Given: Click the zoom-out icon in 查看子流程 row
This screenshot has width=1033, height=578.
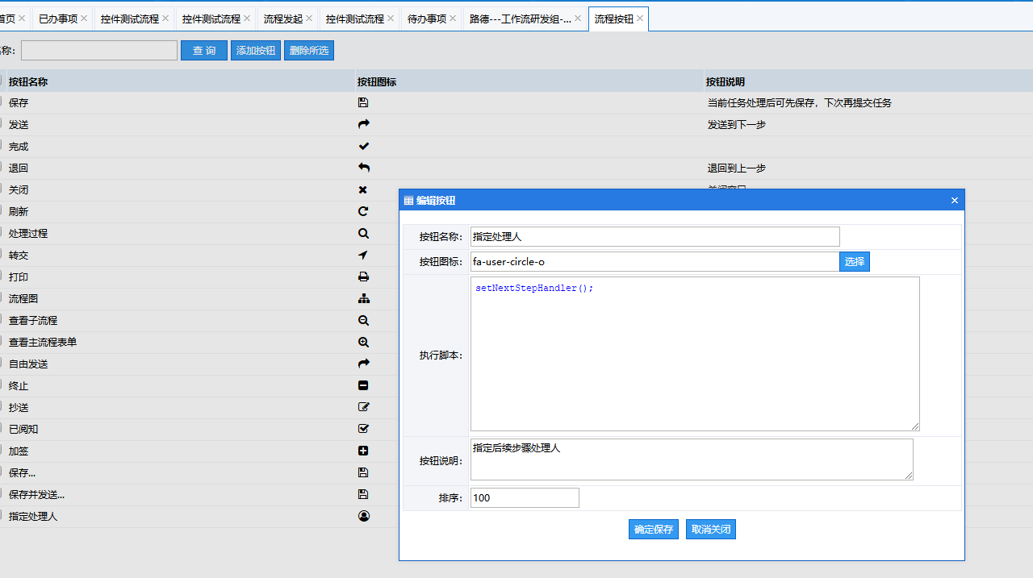Looking at the screenshot, I should click(x=363, y=320).
